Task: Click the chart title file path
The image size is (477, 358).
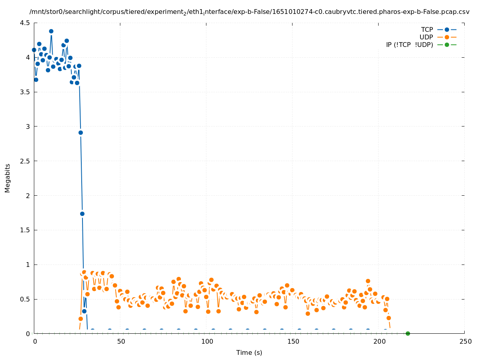Action: 249,12
